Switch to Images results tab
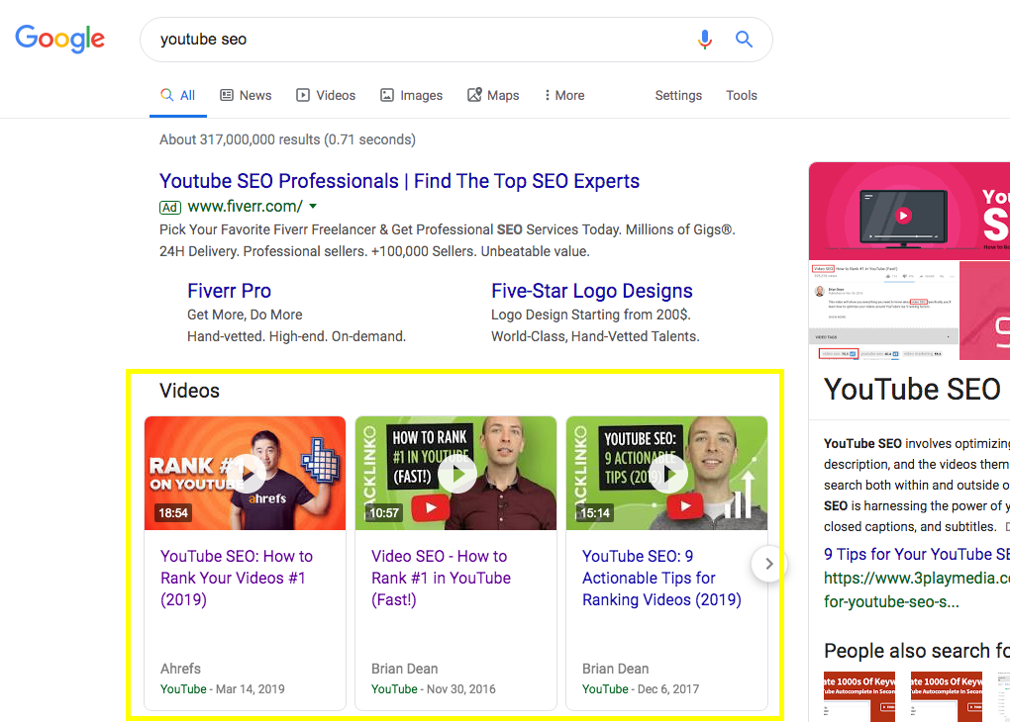Screen dimensions: 1010x722 click(412, 95)
